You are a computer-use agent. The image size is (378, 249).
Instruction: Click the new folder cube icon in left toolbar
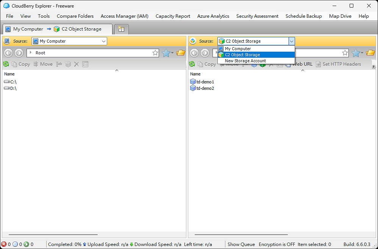pyautogui.click(x=68, y=64)
